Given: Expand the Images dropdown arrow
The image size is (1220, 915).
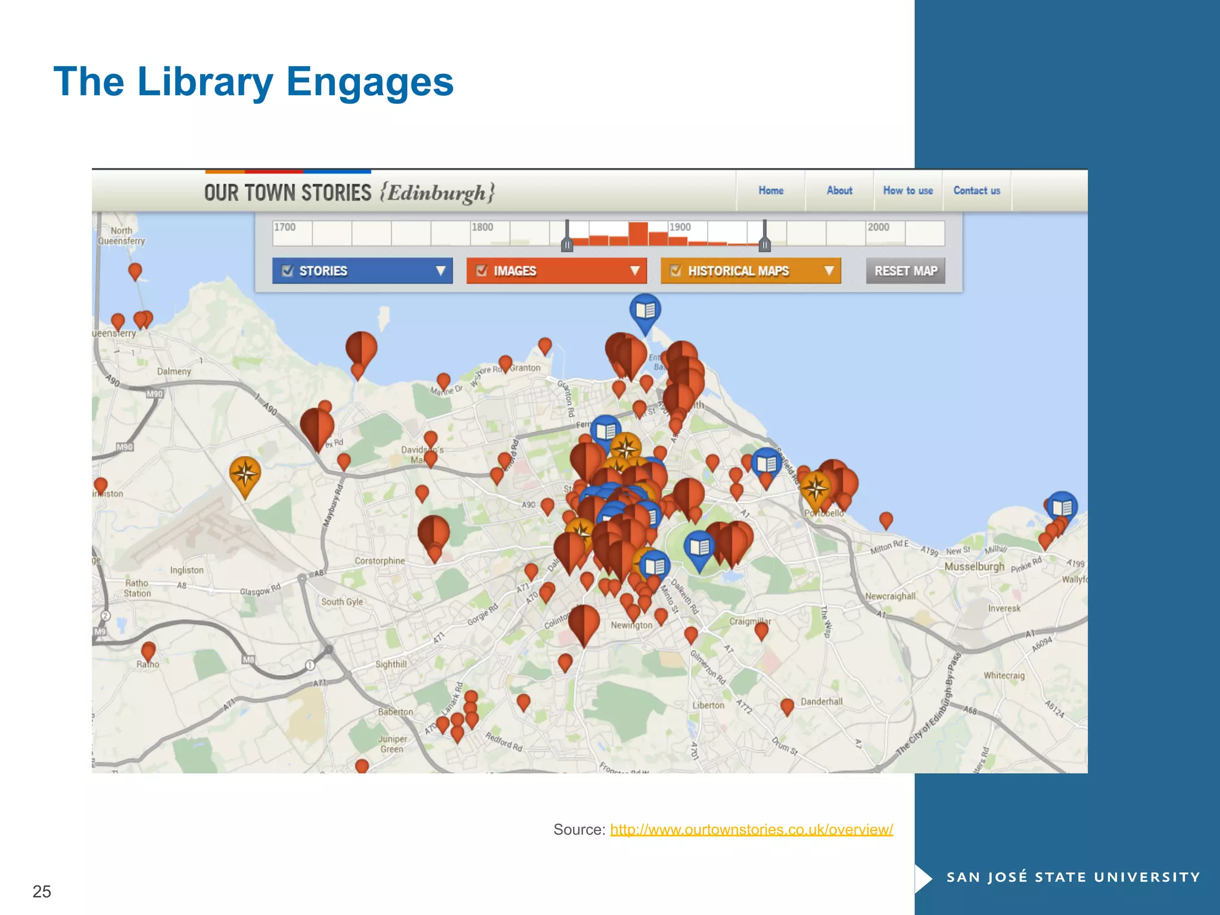Looking at the screenshot, I should (634, 271).
